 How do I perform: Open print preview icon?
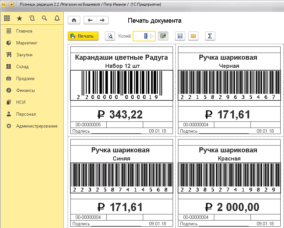pos(110,36)
